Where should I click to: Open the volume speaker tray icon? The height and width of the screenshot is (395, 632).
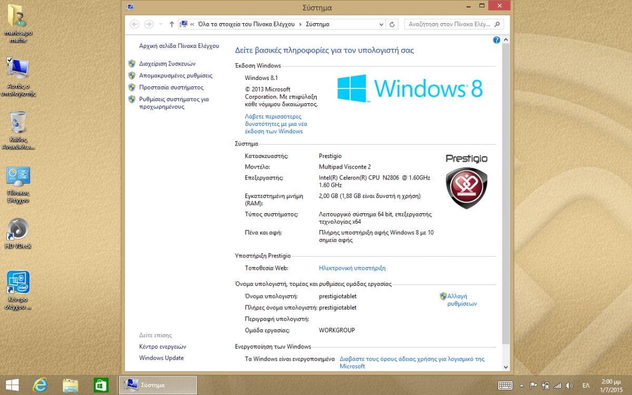569,386
